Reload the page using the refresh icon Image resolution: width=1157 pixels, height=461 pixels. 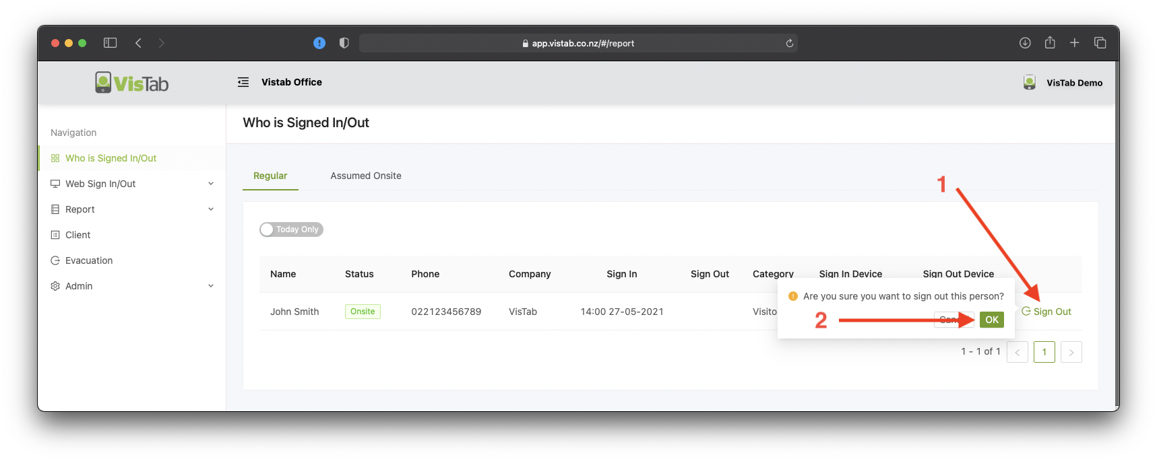coord(789,43)
